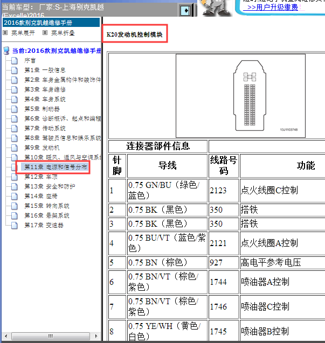Viewport: 325px width, 343px height.
Task: Select the computer icon beside 当前:2016款别克凯越维修手册
Action: coord(6,51)
